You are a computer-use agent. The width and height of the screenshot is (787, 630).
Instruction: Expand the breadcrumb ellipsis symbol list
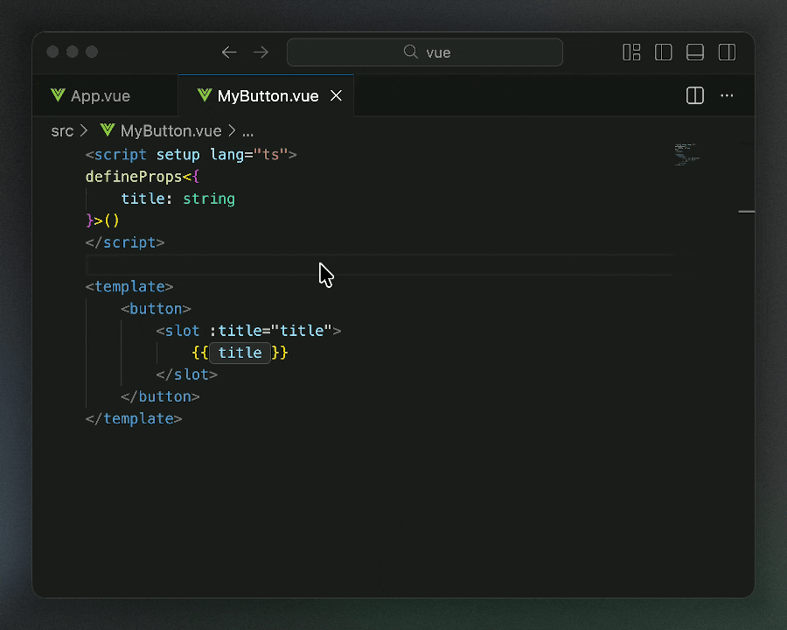(247, 130)
